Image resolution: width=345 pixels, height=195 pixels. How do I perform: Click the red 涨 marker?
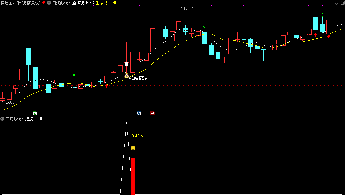152,113
